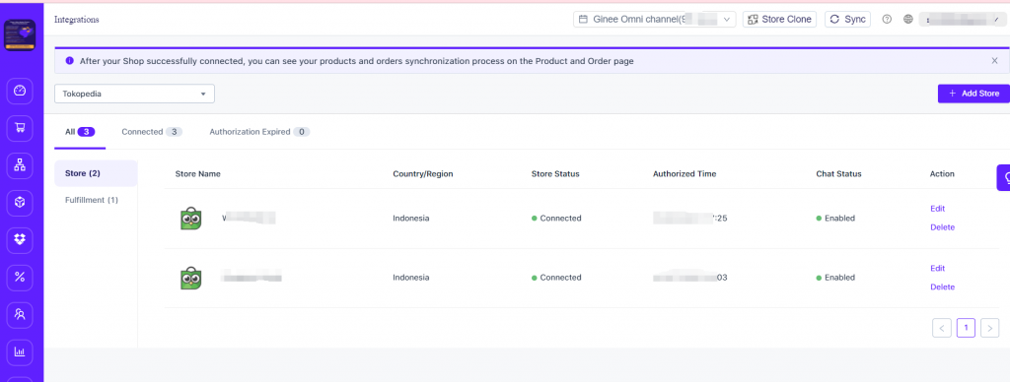1010x382 pixels.
Task: Select the hierarchy tree icon in sidebar
Action: (20, 165)
